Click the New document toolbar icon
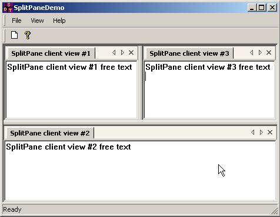This screenshot has height=217, width=280. click(x=14, y=35)
